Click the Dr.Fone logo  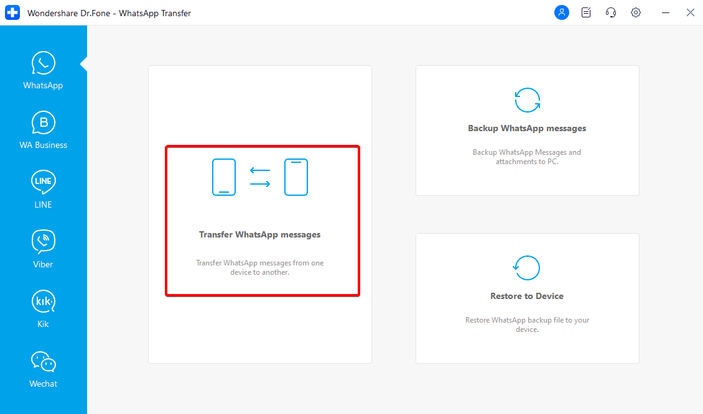pyautogui.click(x=12, y=12)
